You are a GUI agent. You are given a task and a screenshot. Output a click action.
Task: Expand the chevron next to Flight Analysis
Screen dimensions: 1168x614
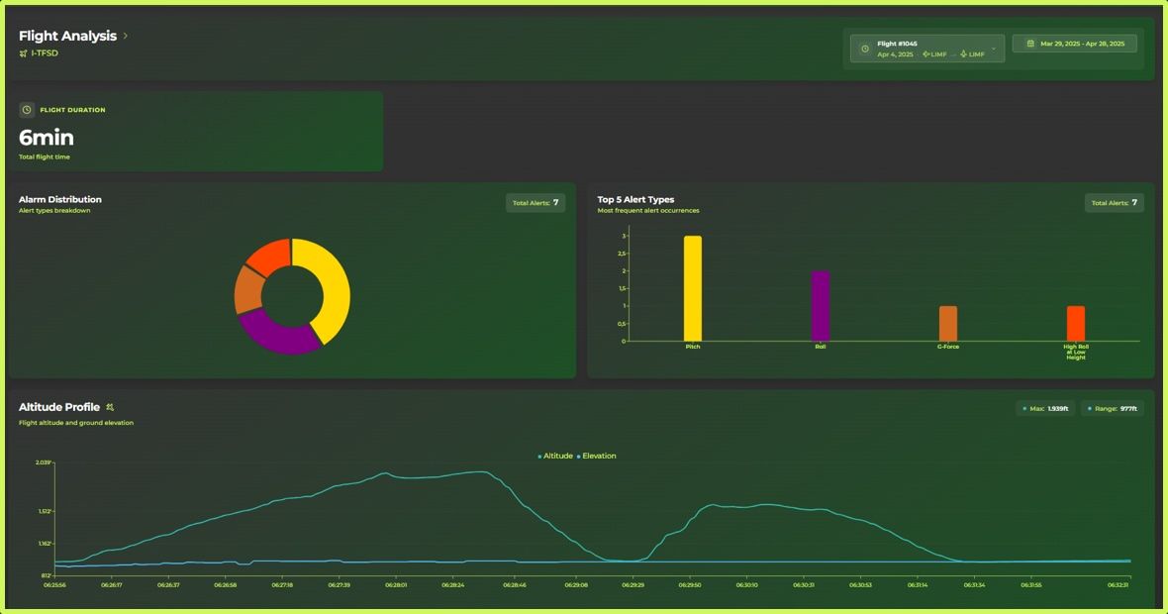pyautogui.click(x=126, y=37)
